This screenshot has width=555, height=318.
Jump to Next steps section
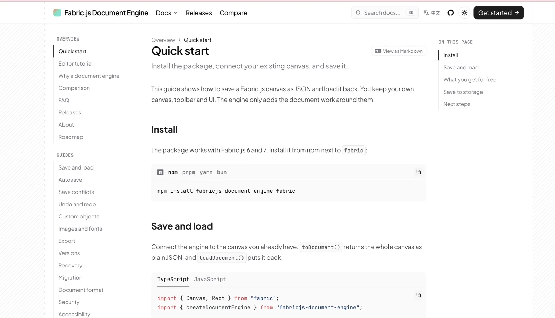pos(457,104)
